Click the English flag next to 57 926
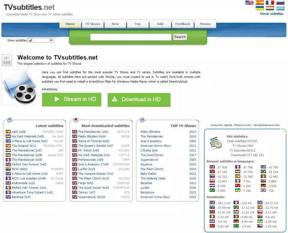Image resolution: width=288 pixels, height=233 pixels. click(212, 167)
